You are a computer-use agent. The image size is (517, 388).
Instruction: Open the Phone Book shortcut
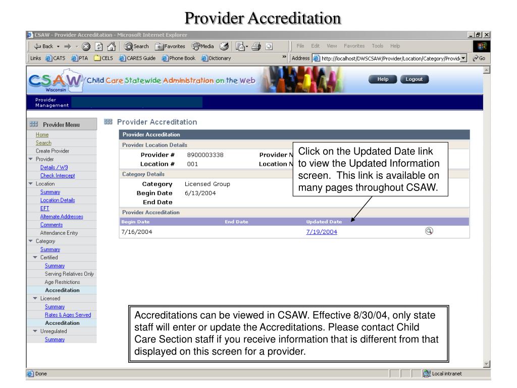click(178, 59)
